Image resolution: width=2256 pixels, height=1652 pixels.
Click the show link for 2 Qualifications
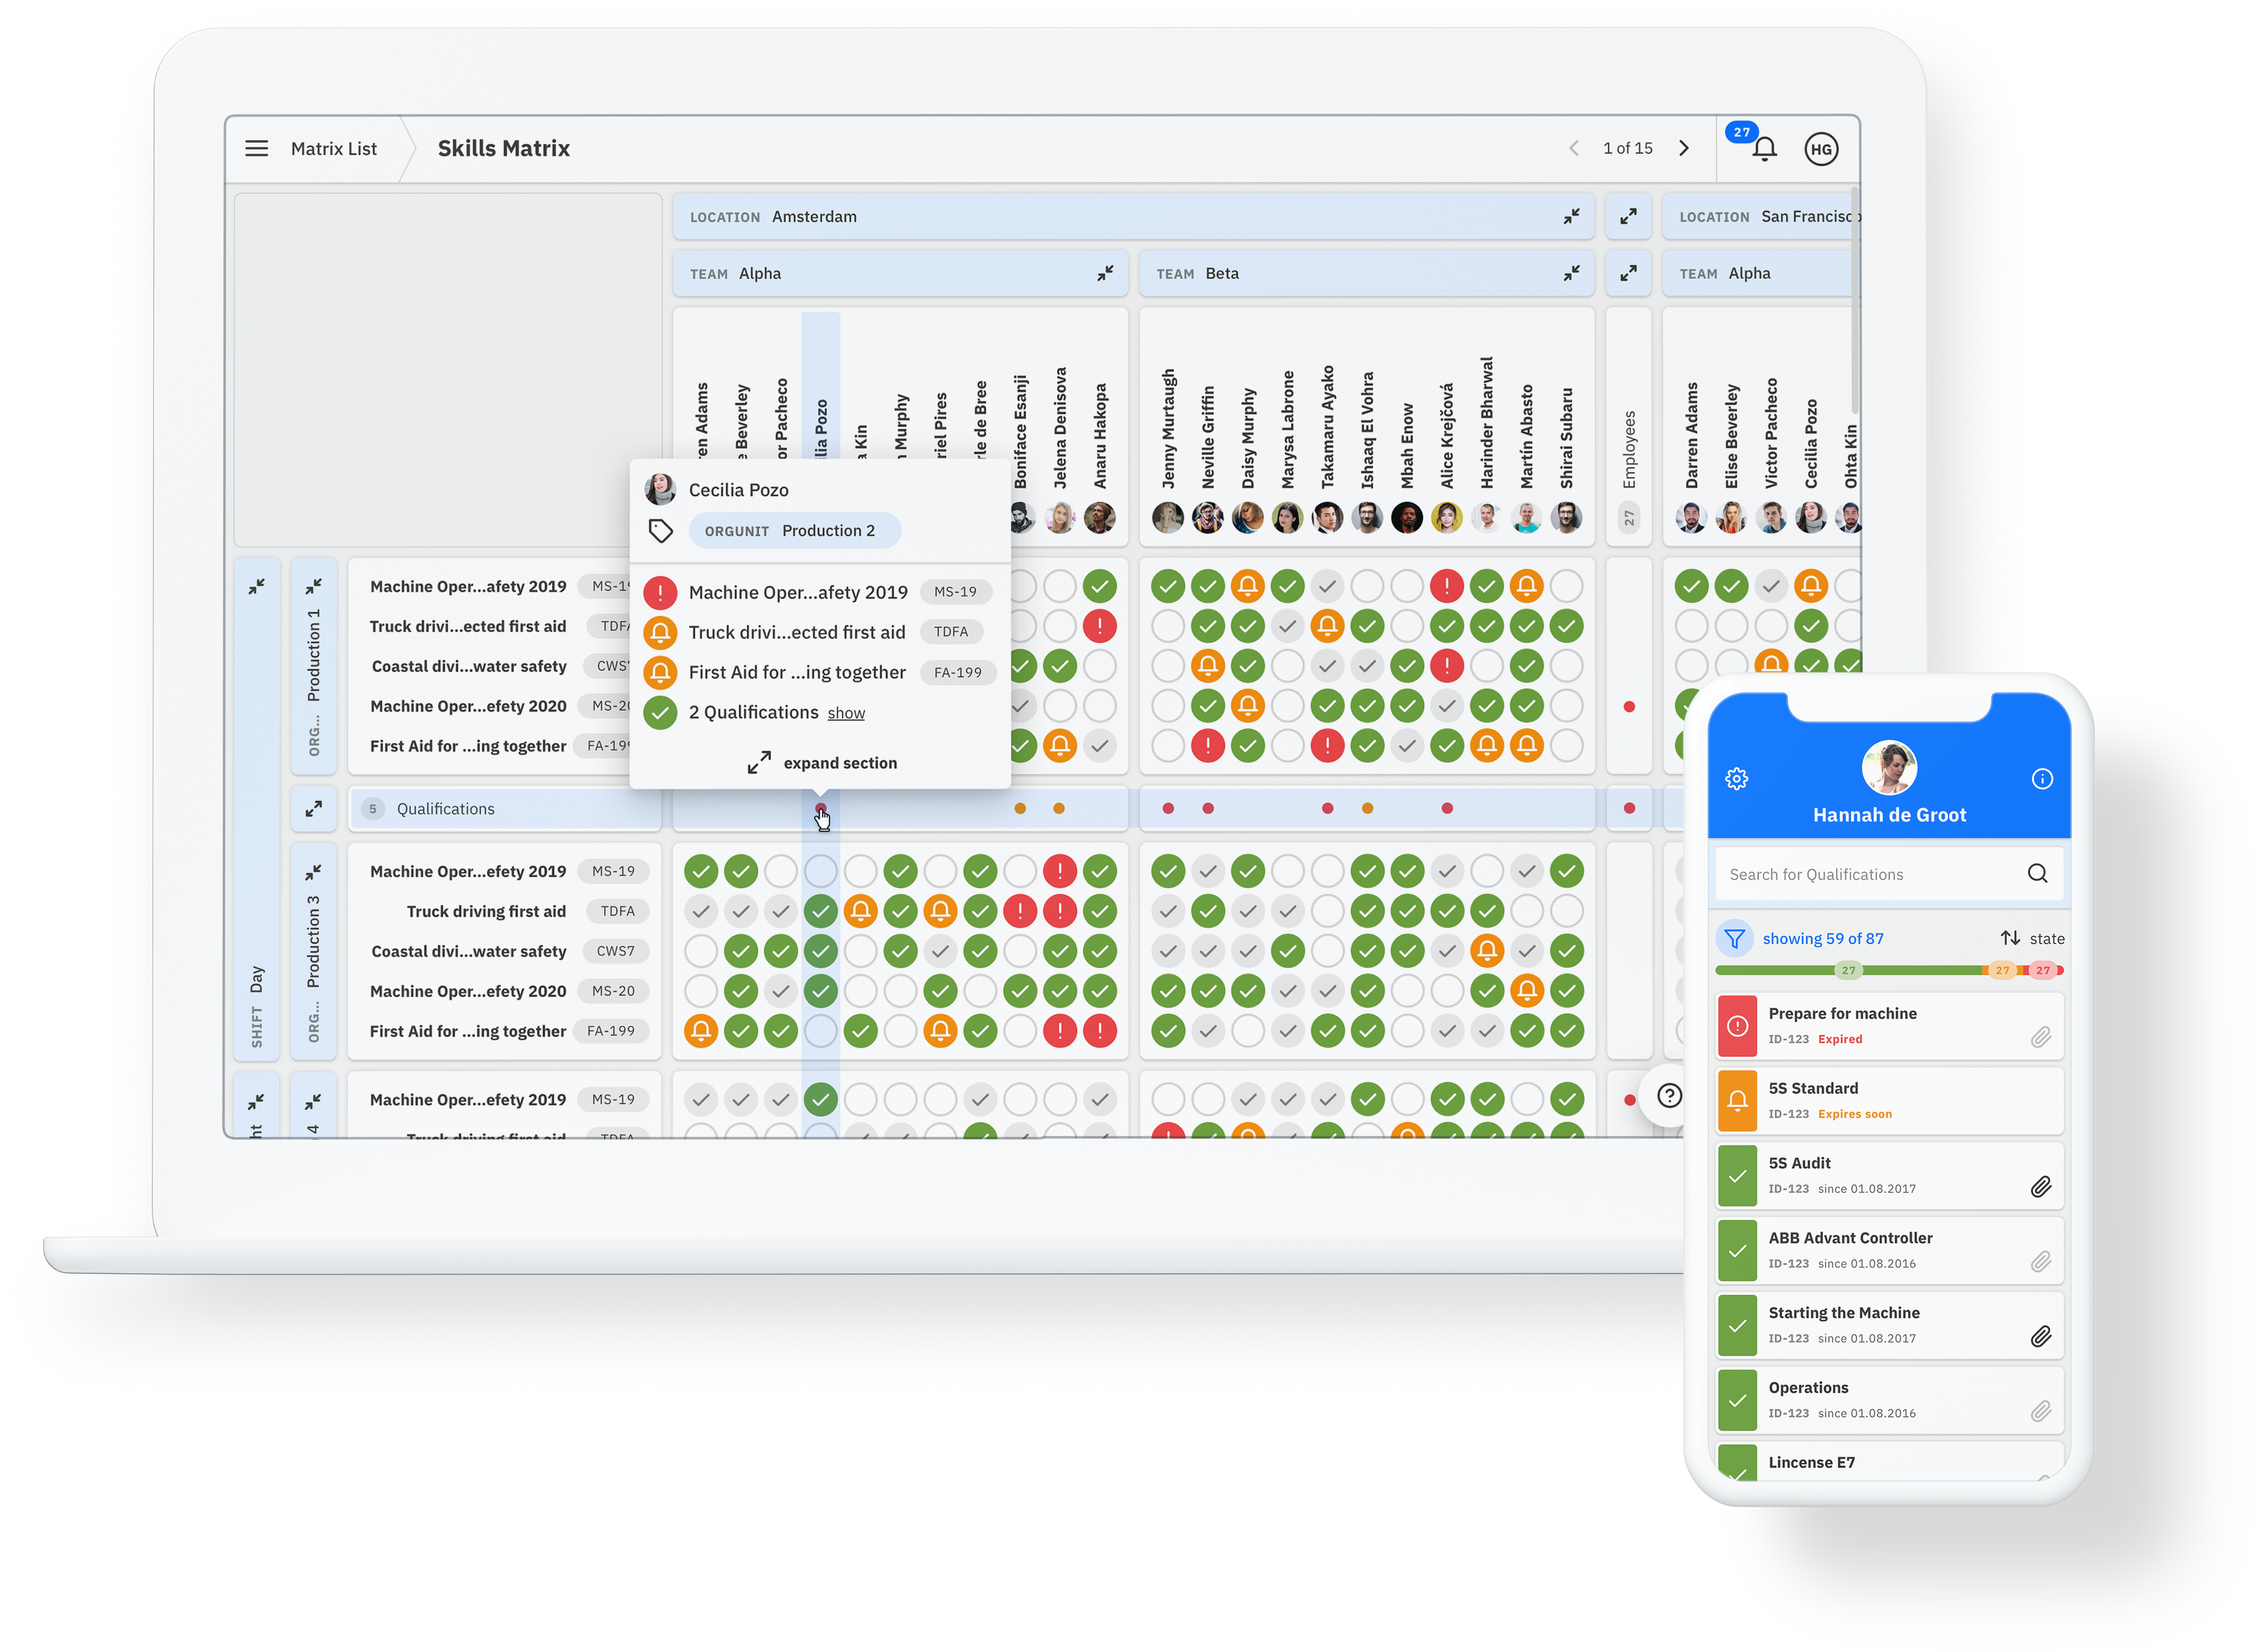click(x=846, y=713)
